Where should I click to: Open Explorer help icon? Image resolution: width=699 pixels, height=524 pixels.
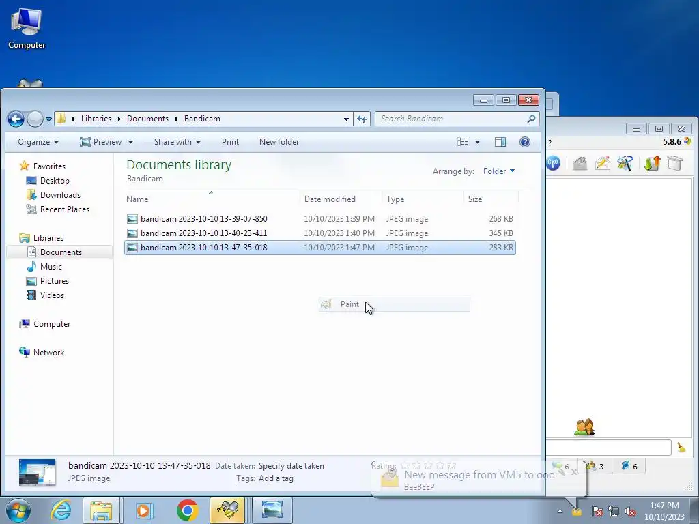point(525,142)
